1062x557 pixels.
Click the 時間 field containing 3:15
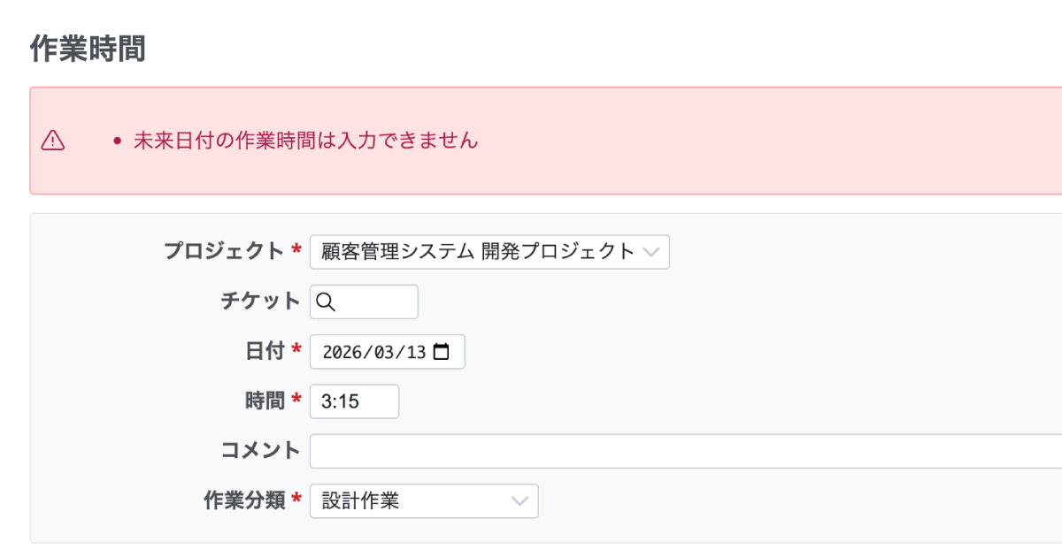coord(354,401)
